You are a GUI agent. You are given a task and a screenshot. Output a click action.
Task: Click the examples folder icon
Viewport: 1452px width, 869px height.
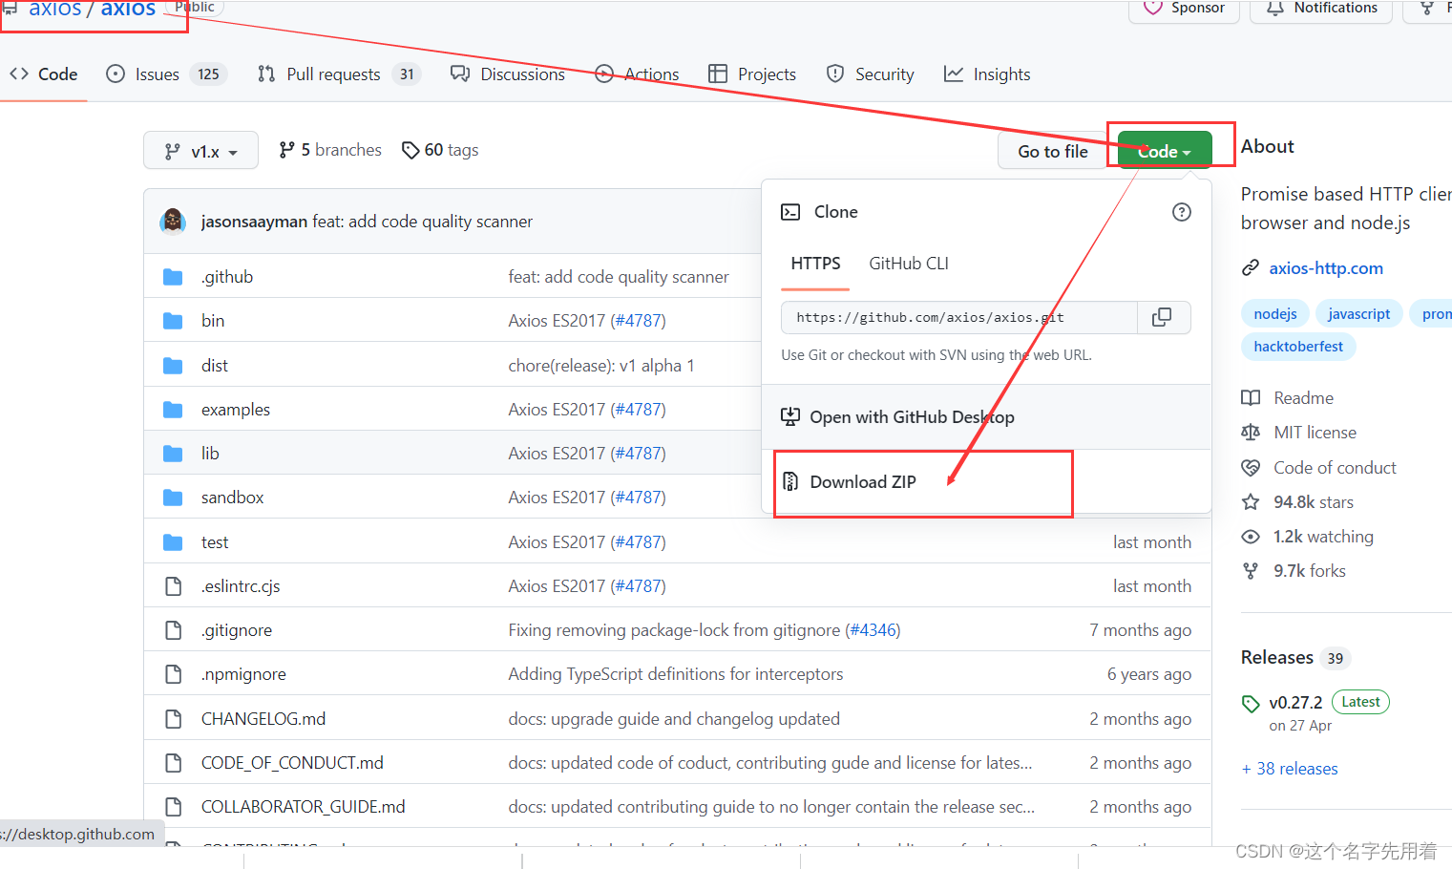click(x=173, y=410)
